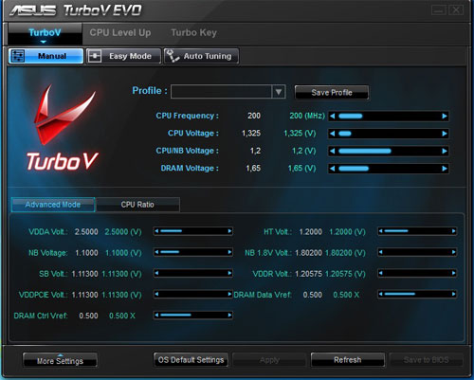Lower HT Volt using left arrow

[x=381, y=231]
